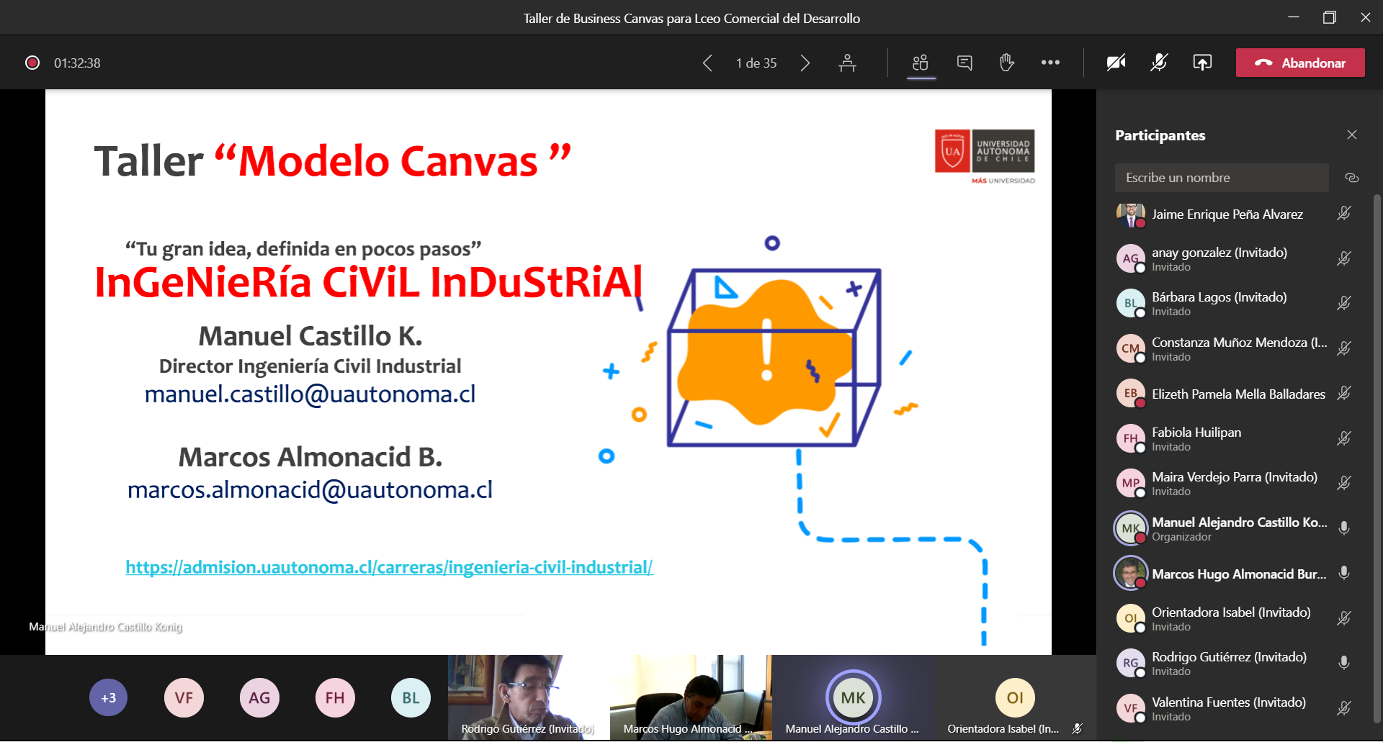Select Marcos Hugo Almonacid video tile
This screenshot has width=1383, height=742.
point(691,697)
